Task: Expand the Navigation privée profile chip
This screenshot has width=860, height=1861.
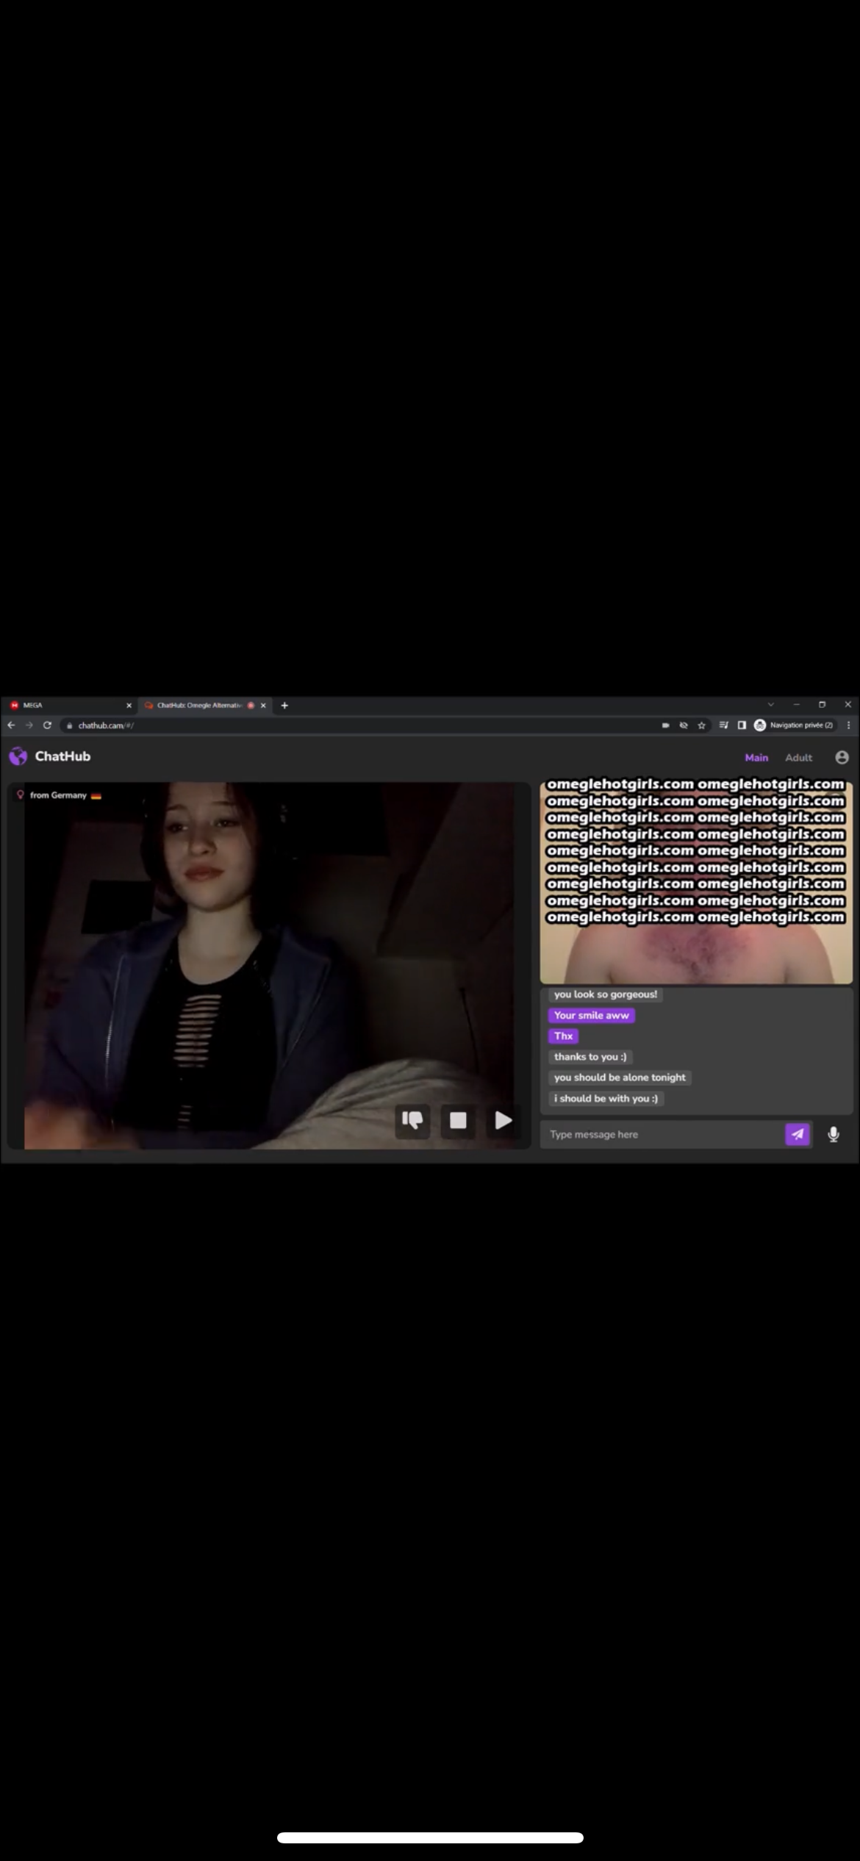Action: point(794,725)
